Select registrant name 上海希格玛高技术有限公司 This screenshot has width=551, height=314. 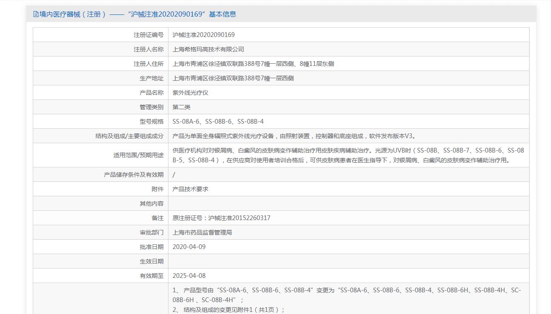tap(208, 49)
